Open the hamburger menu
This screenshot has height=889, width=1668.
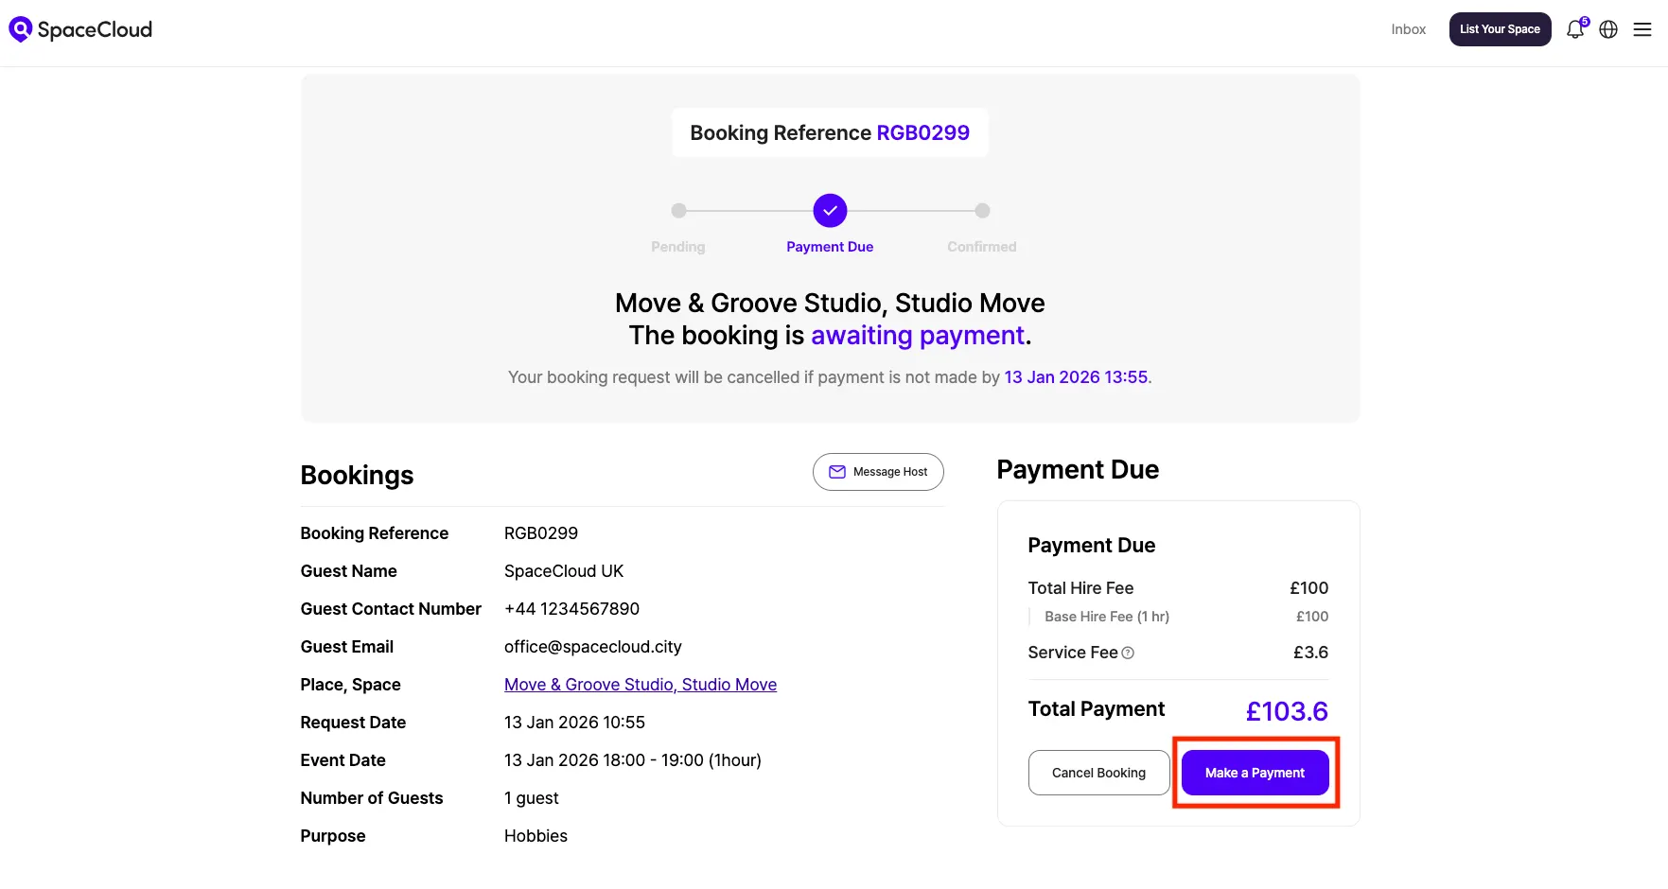point(1642,29)
